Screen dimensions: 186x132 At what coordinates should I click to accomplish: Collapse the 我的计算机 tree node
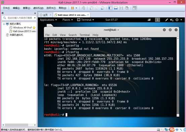[4, 24]
